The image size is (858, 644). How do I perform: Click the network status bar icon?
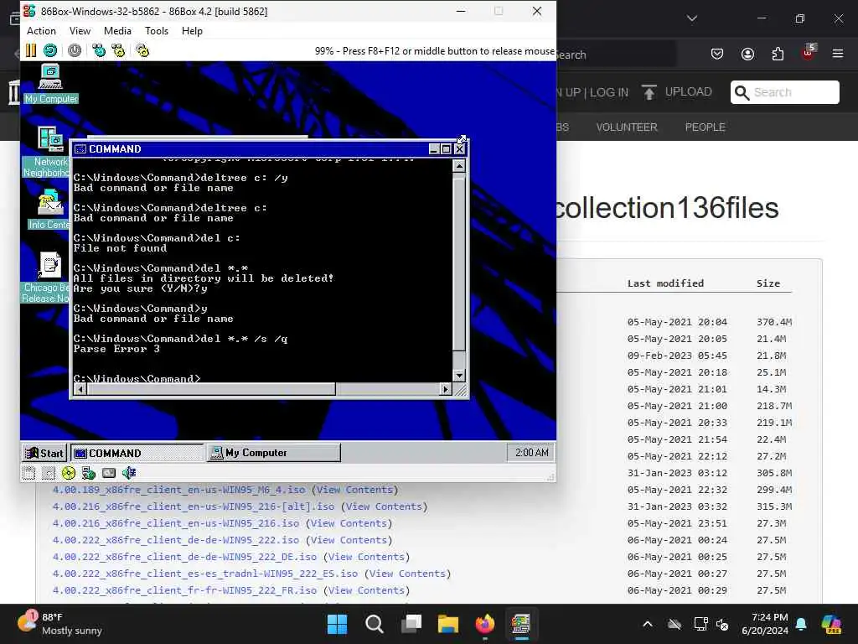click(x=88, y=473)
